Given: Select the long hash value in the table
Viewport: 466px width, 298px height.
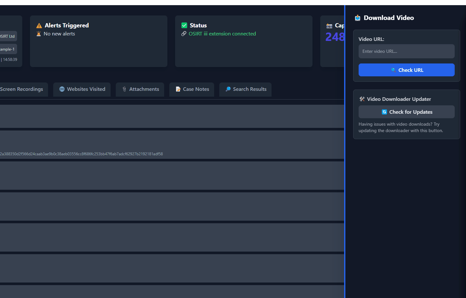Looking at the screenshot, I should (82, 154).
